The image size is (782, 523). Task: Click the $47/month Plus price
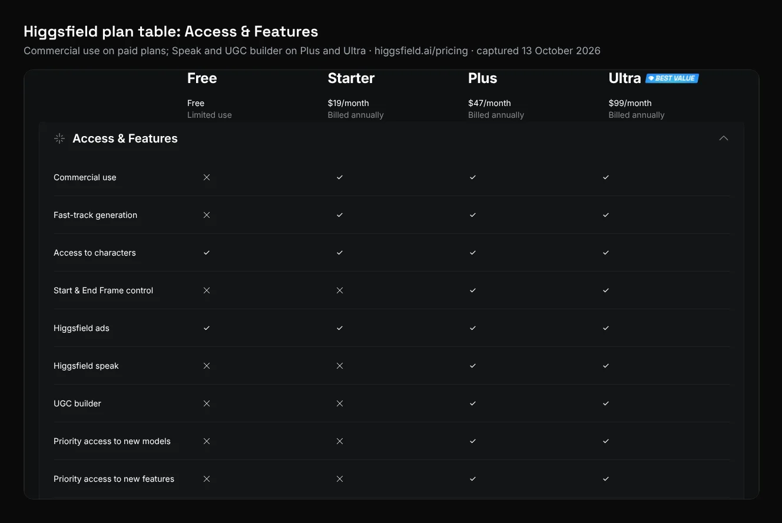click(x=489, y=103)
